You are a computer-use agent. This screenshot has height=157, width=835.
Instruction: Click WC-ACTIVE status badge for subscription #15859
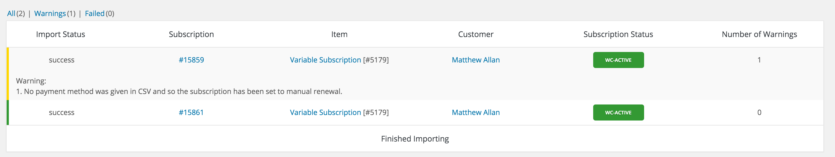click(618, 60)
